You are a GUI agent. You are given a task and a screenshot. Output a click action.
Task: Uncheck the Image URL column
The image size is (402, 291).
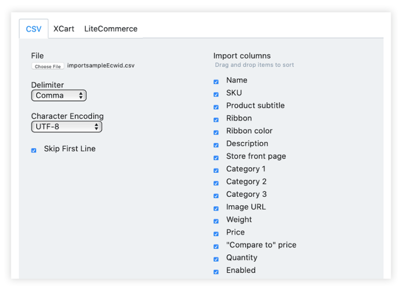point(216,208)
